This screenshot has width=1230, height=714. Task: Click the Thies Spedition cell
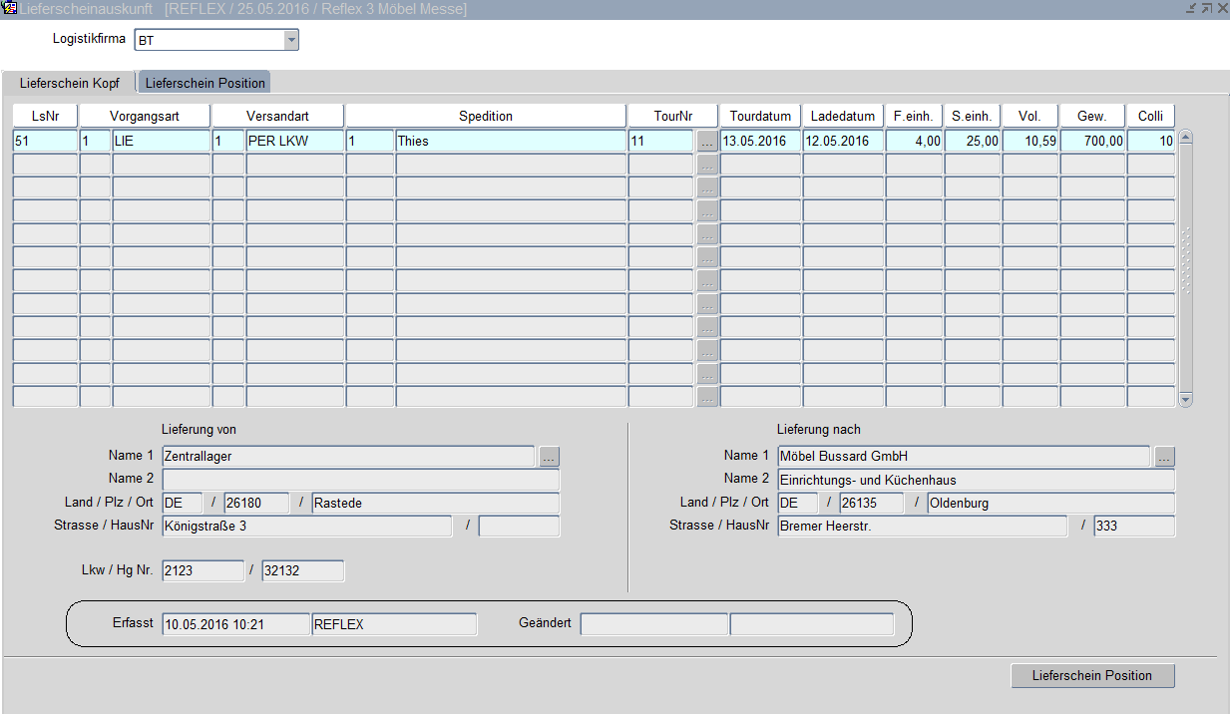[510, 142]
